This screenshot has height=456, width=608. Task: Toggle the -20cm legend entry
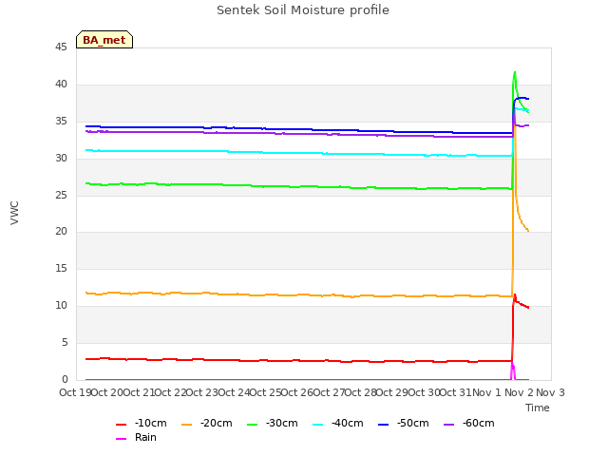tap(207, 423)
